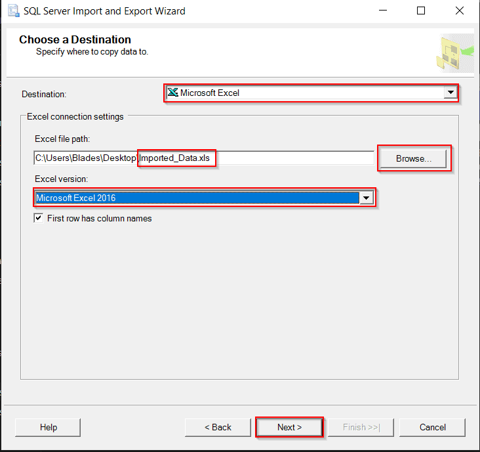The width and height of the screenshot is (480, 452).
Task: Click inside the Excel file path field
Action: click(204, 158)
